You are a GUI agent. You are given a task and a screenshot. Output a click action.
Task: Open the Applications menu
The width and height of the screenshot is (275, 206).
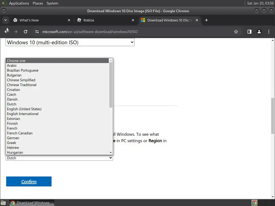point(19,3)
